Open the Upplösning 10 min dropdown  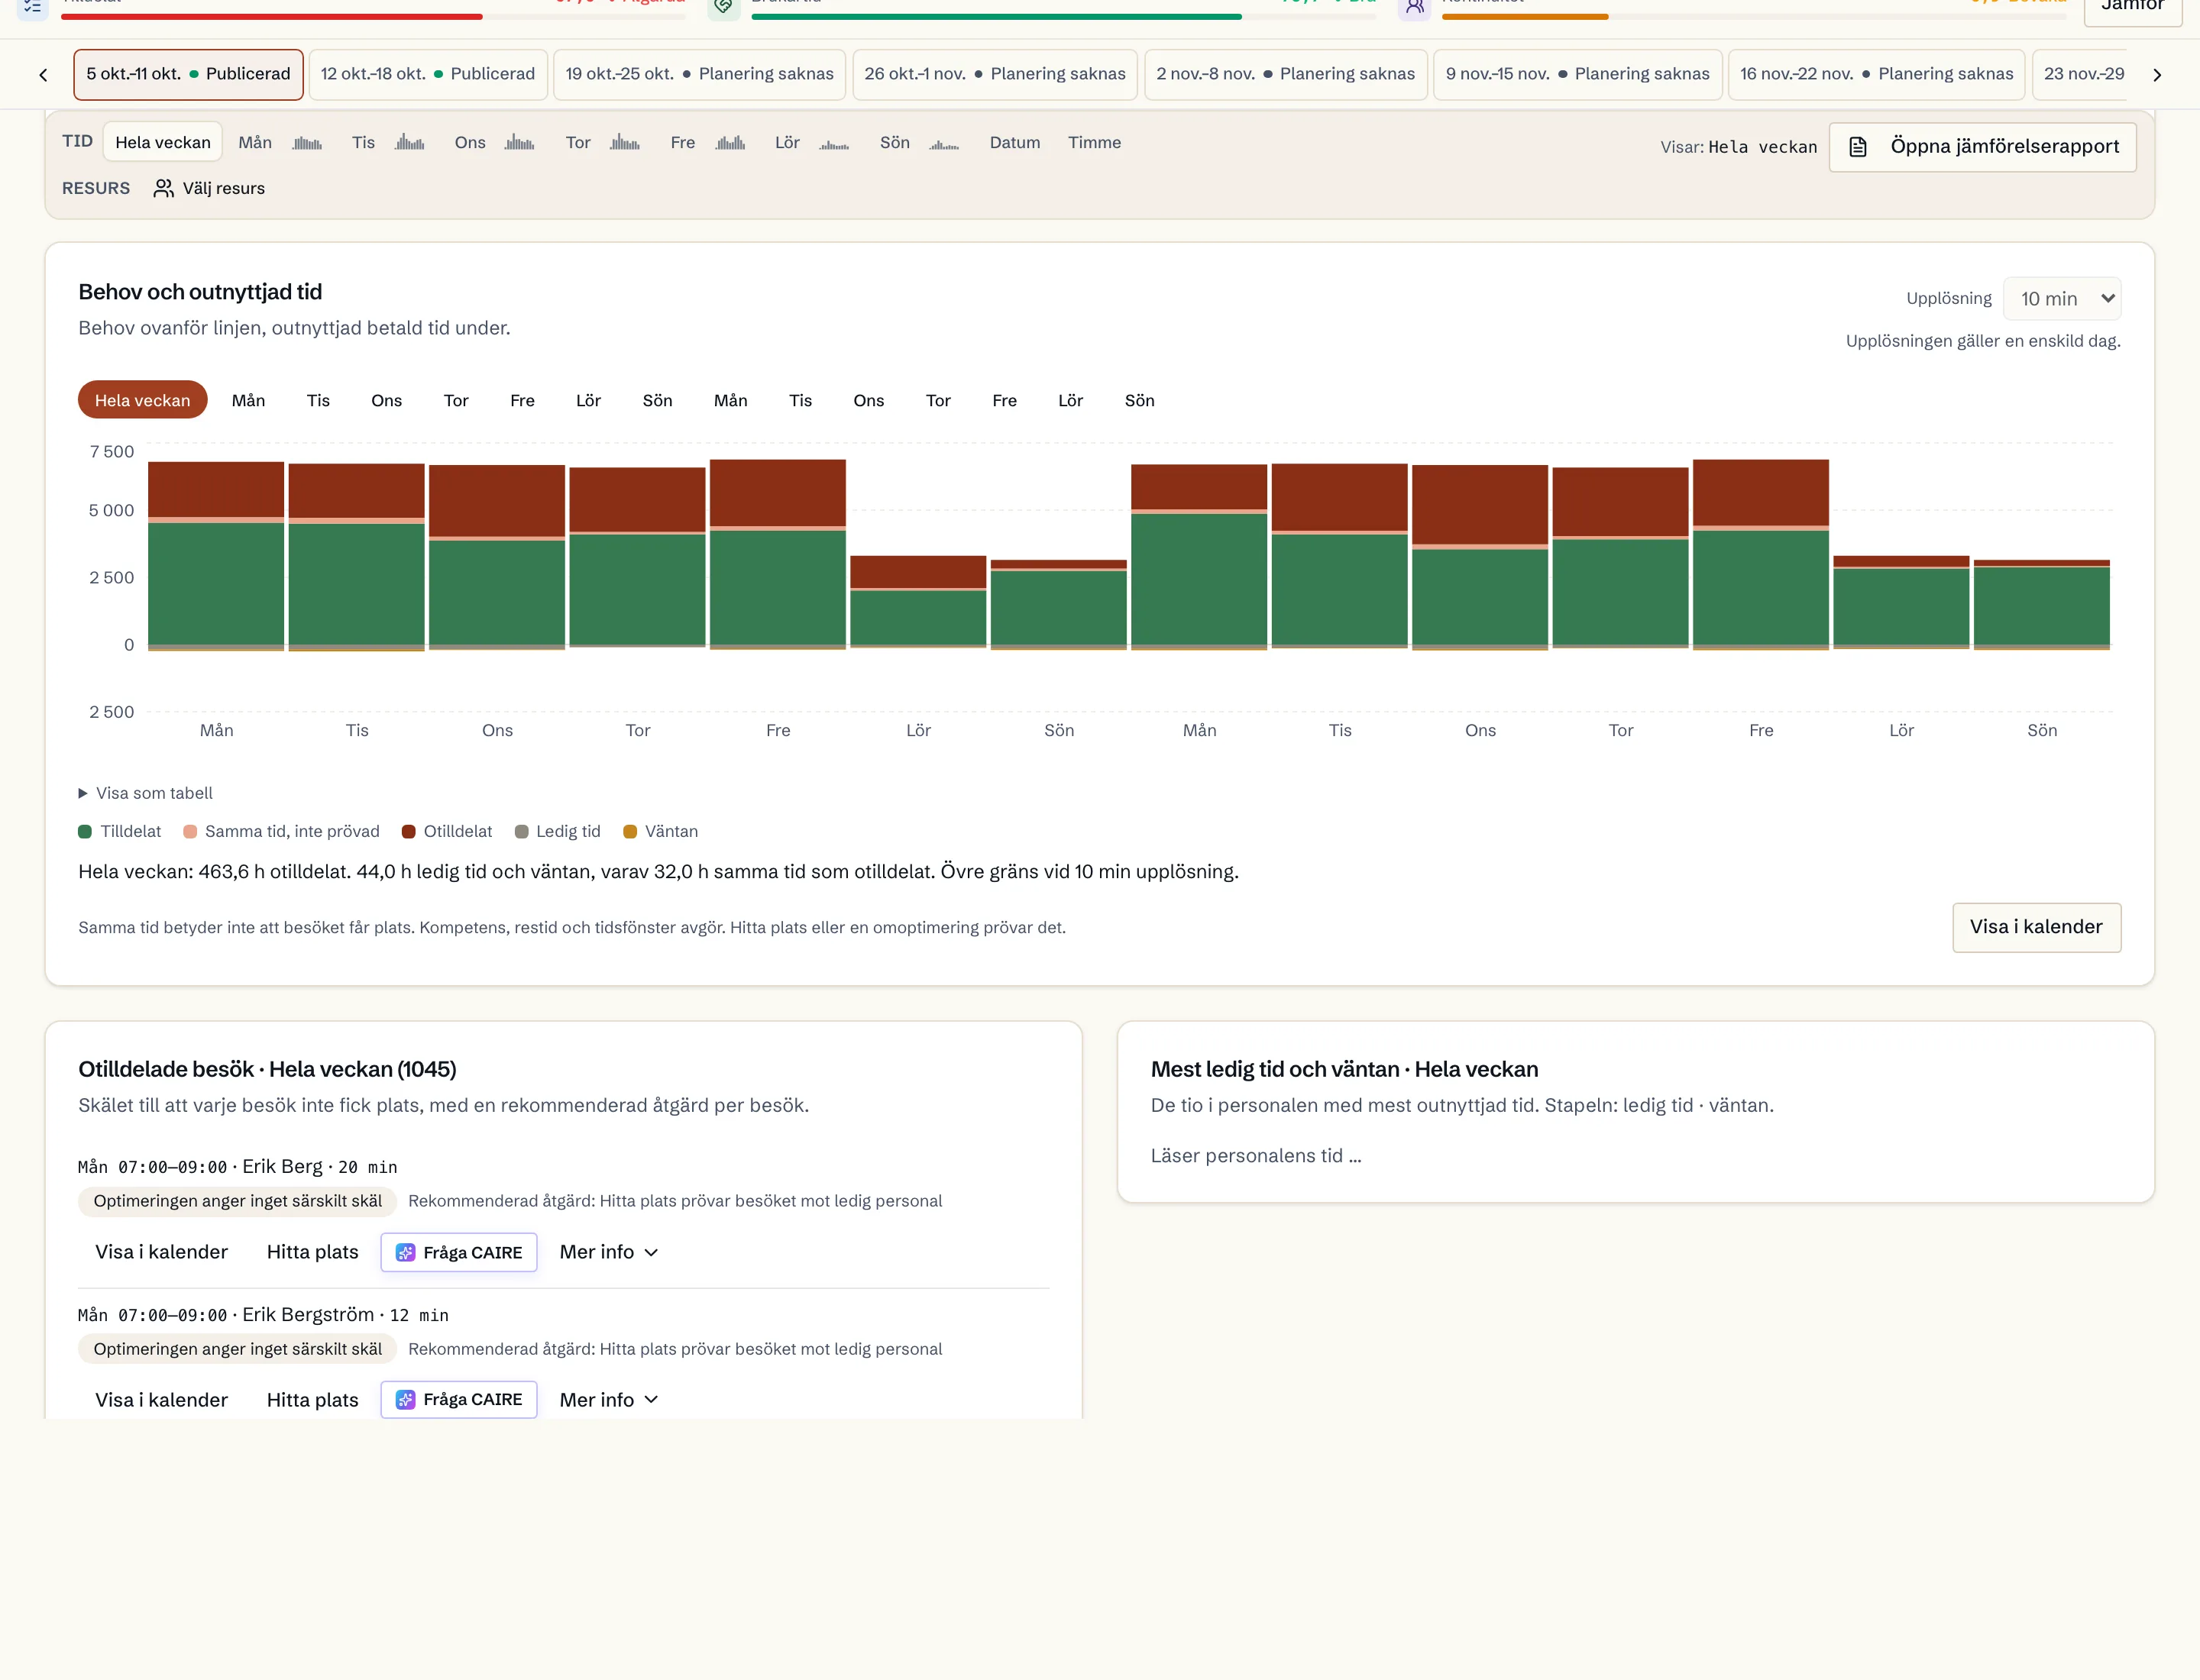[2061, 298]
